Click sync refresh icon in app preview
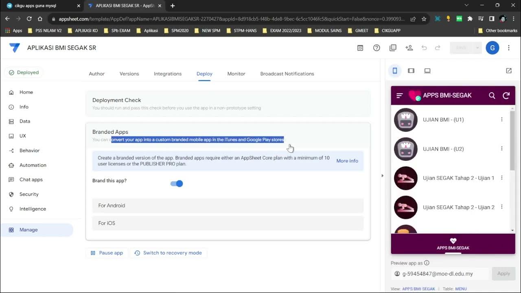This screenshot has width=521, height=293. point(506,96)
